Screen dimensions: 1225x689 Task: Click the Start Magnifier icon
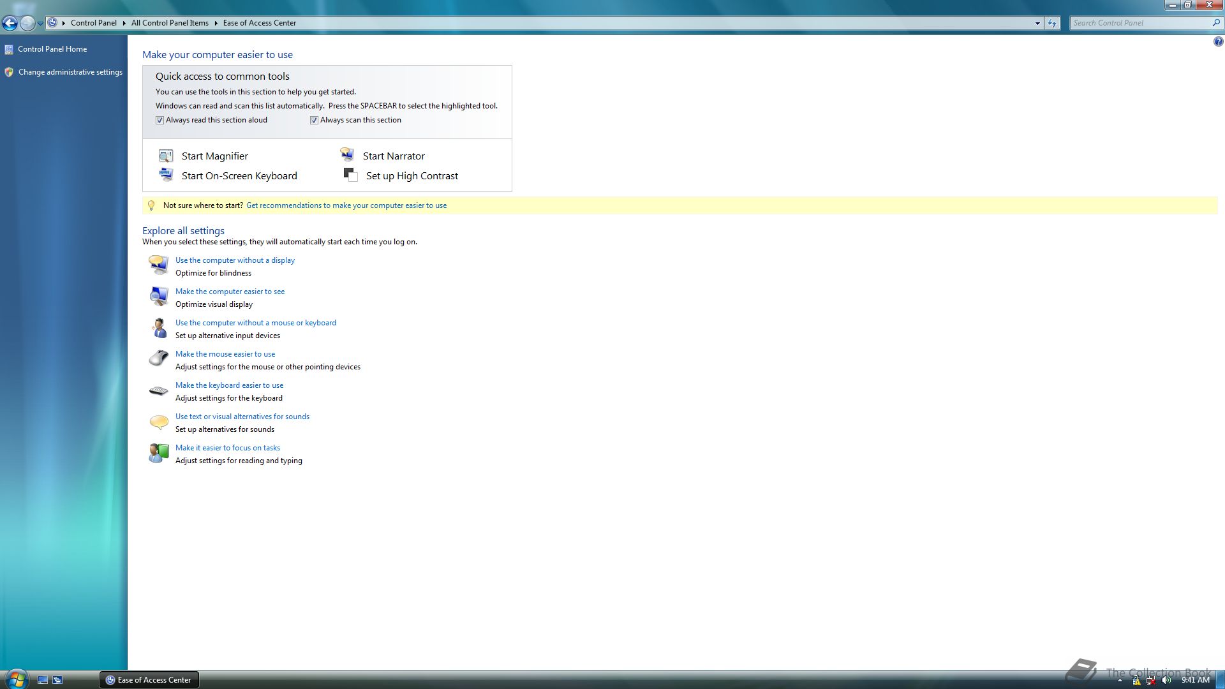click(x=166, y=156)
